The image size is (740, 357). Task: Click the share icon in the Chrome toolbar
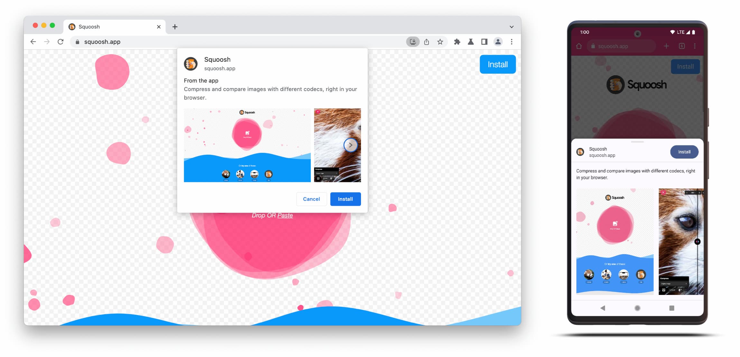(426, 41)
